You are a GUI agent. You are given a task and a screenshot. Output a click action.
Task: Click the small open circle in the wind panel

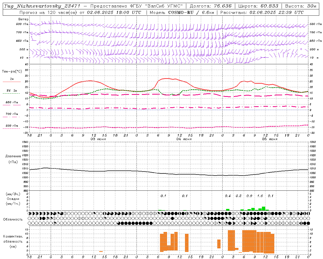pyautogui.click(x=301, y=49)
